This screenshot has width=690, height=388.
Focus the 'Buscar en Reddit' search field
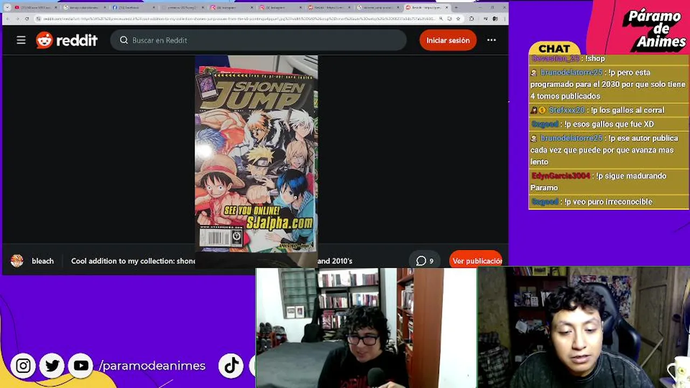(x=259, y=40)
